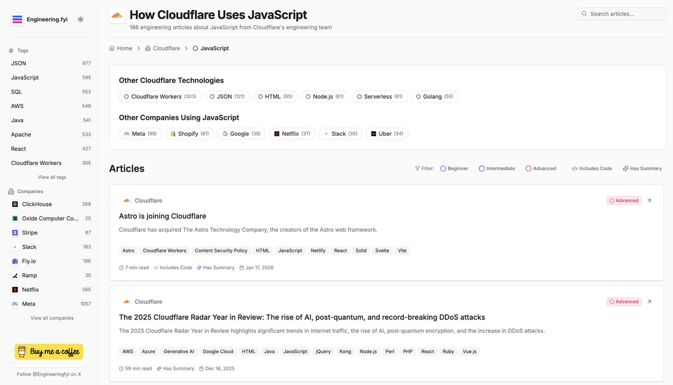
Task: Click the Shopify (61) company chip icon
Action: (173, 134)
